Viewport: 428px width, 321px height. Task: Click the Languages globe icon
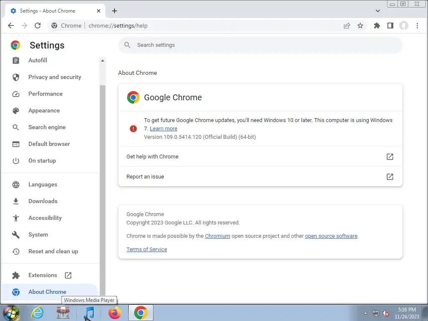click(16, 185)
